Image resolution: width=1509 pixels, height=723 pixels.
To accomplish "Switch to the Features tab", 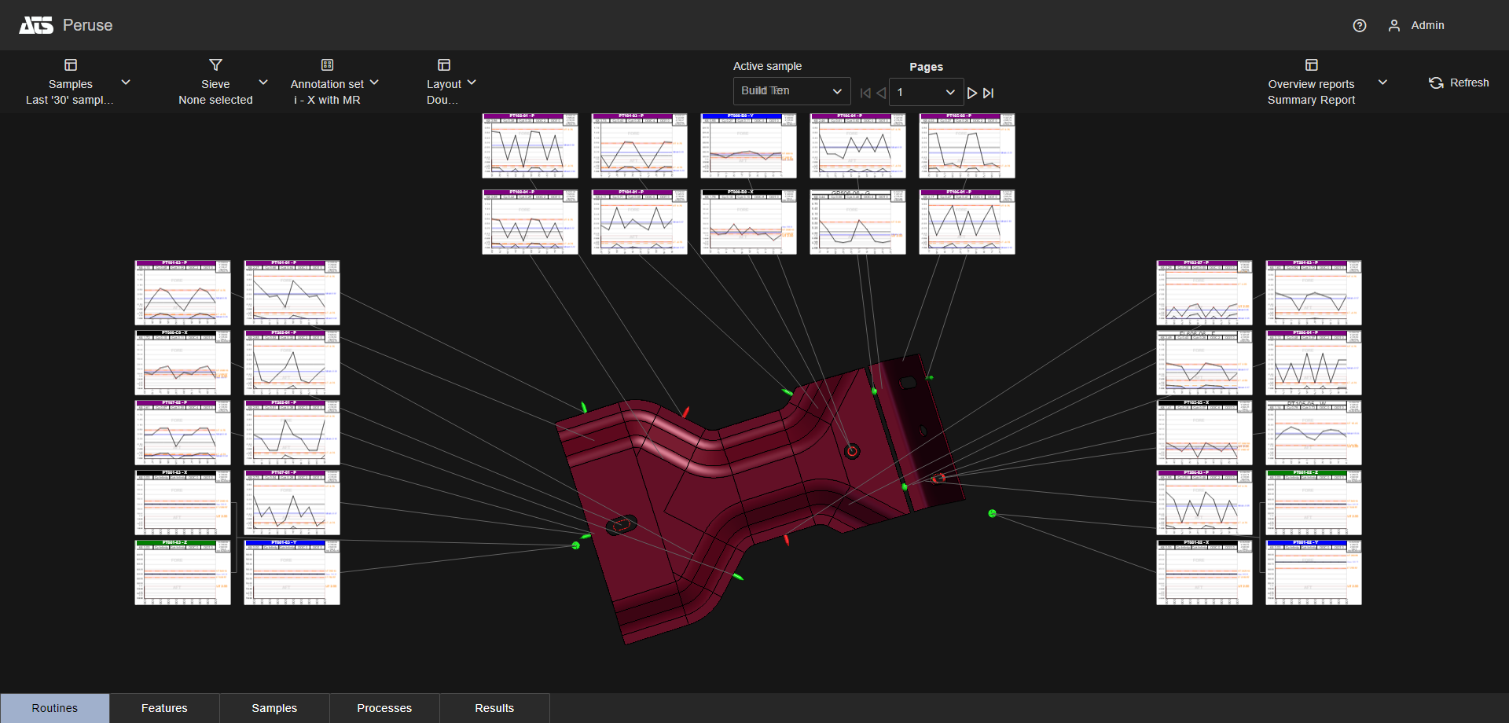I will 164,708.
